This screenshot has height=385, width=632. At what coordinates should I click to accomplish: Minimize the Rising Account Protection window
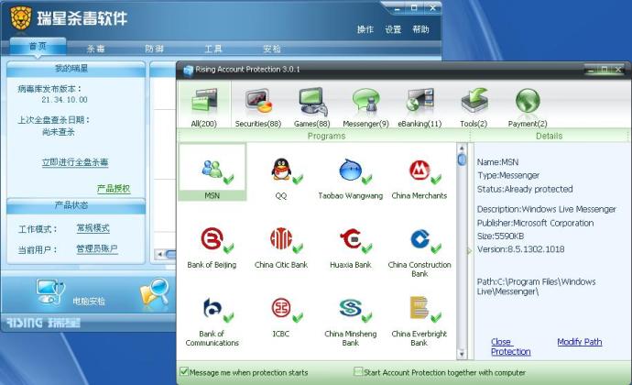[592, 70]
